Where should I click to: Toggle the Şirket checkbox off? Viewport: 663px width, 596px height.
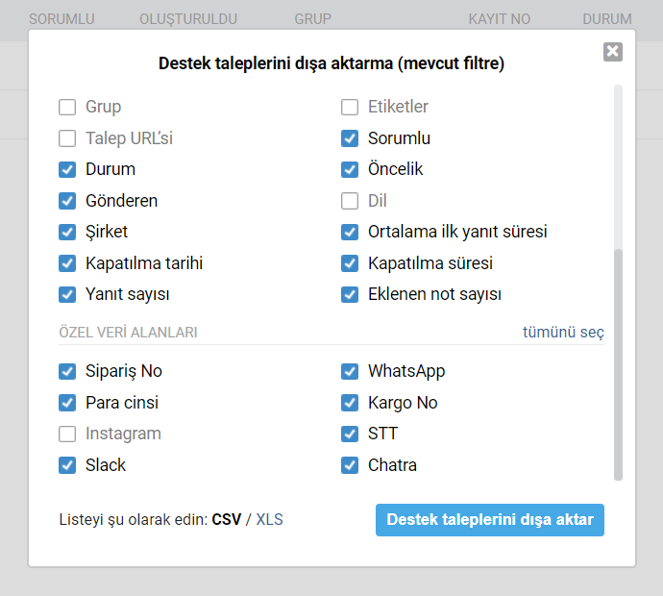pyautogui.click(x=67, y=232)
